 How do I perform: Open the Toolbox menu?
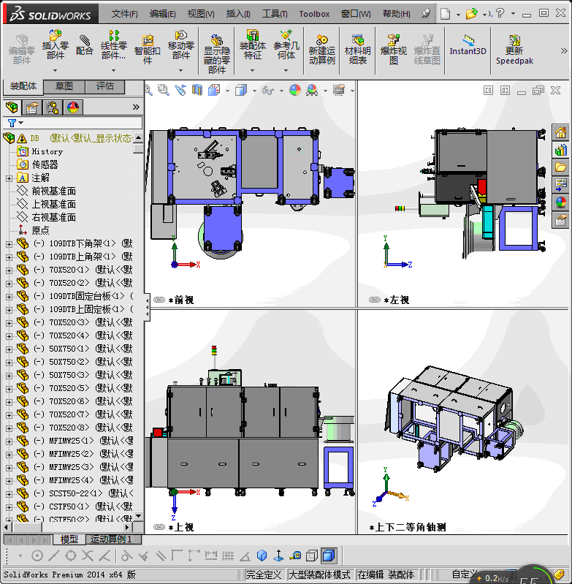pyautogui.click(x=314, y=14)
